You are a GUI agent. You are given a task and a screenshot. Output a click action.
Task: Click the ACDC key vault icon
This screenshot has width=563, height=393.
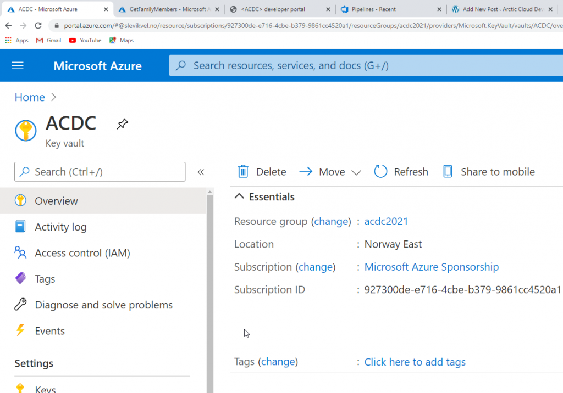pyautogui.click(x=25, y=131)
